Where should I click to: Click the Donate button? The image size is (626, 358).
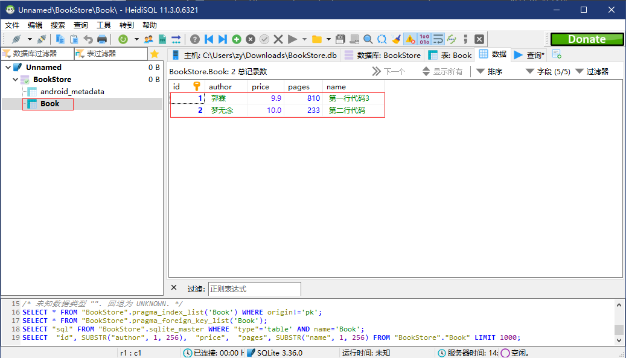pyautogui.click(x=586, y=39)
